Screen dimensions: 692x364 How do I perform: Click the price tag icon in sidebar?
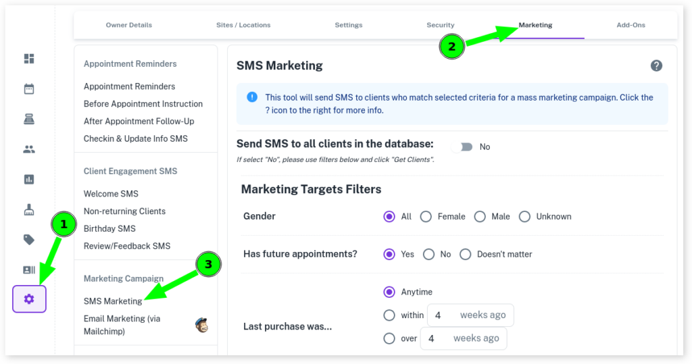click(29, 239)
